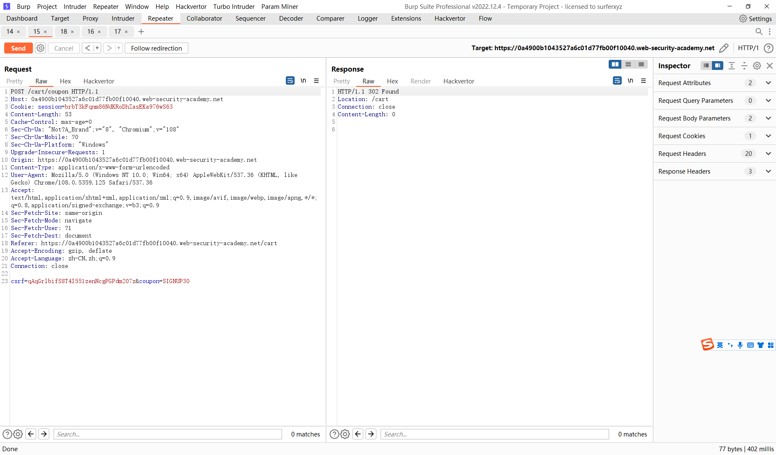Next match arrow in response search
Viewport: 776px width, 455px height.
(371, 434)
